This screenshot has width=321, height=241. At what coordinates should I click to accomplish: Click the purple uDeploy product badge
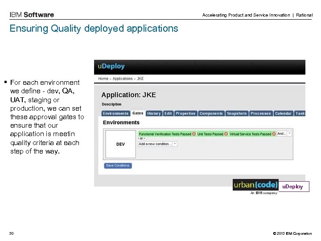[294, 187]
